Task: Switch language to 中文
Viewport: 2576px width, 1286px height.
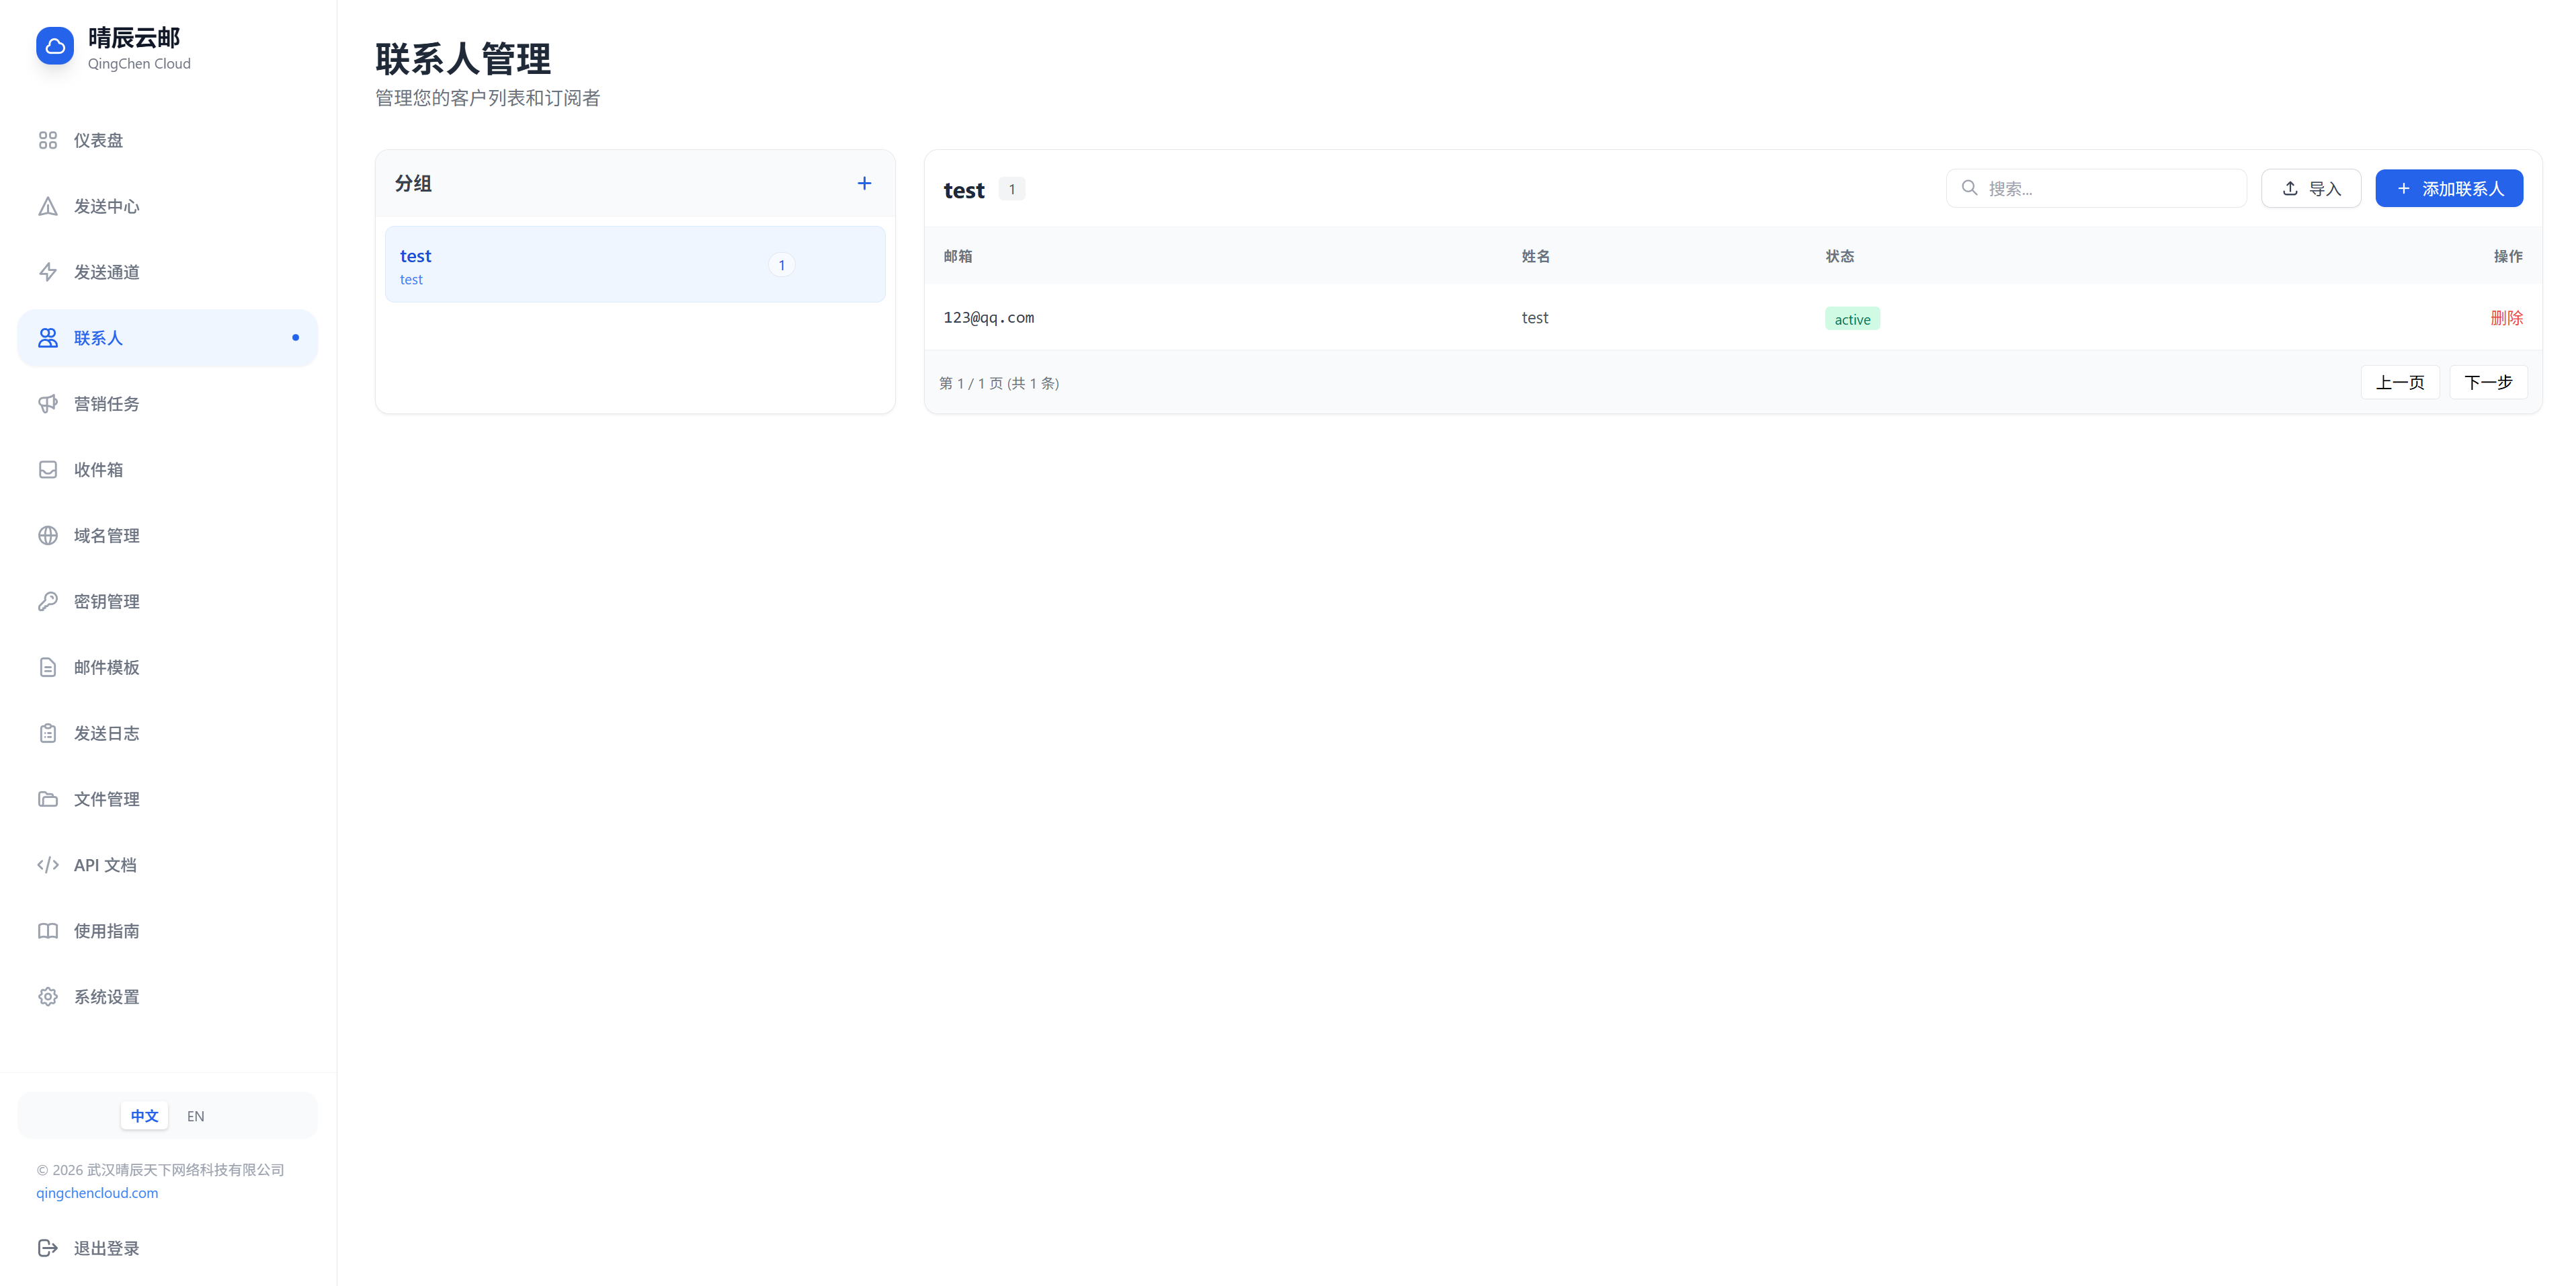Action: click(x=144, y=1116)
